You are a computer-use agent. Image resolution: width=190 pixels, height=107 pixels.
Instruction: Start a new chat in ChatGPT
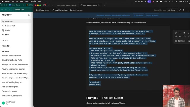point(16,21)
